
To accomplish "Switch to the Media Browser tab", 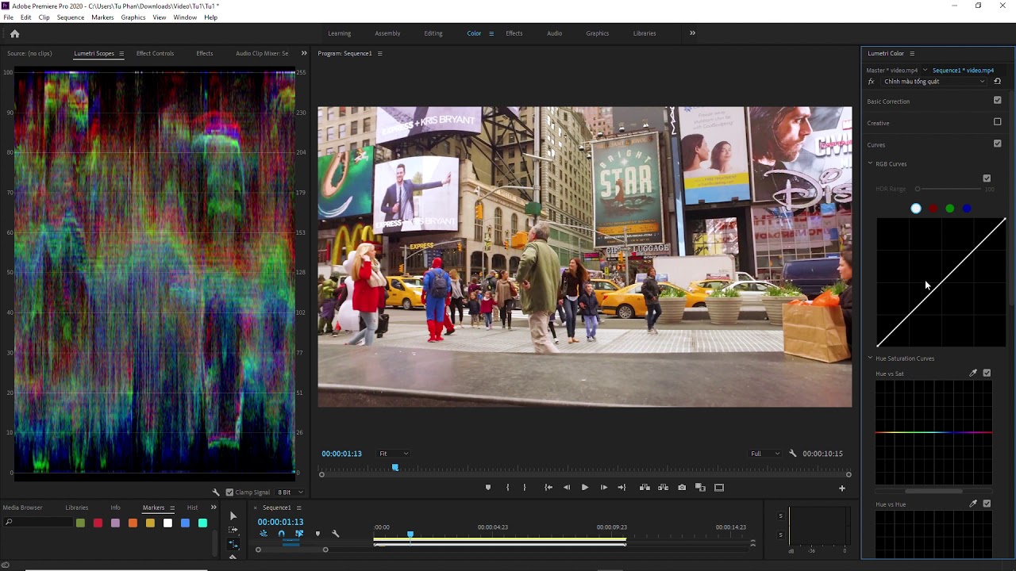I will click(23, 508).
